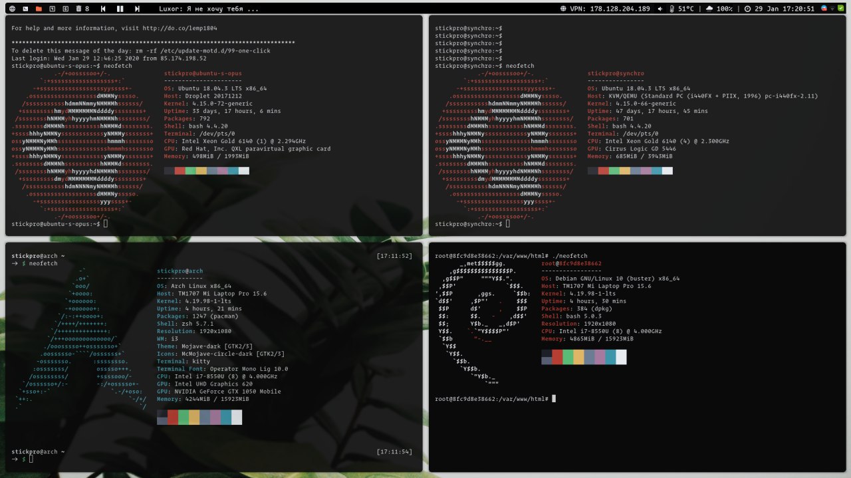Click the 100% indicator in the bar
Viewport: 851px width, 478px height.
click(x=725, y=9)
